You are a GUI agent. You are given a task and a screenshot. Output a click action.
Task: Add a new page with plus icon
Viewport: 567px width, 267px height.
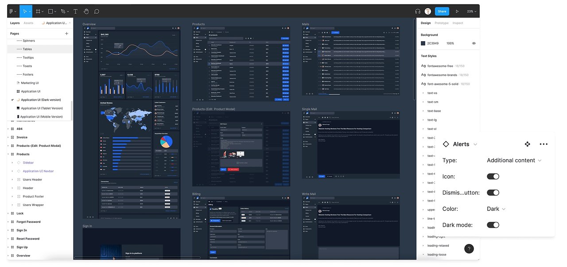[x=67, y=33]
